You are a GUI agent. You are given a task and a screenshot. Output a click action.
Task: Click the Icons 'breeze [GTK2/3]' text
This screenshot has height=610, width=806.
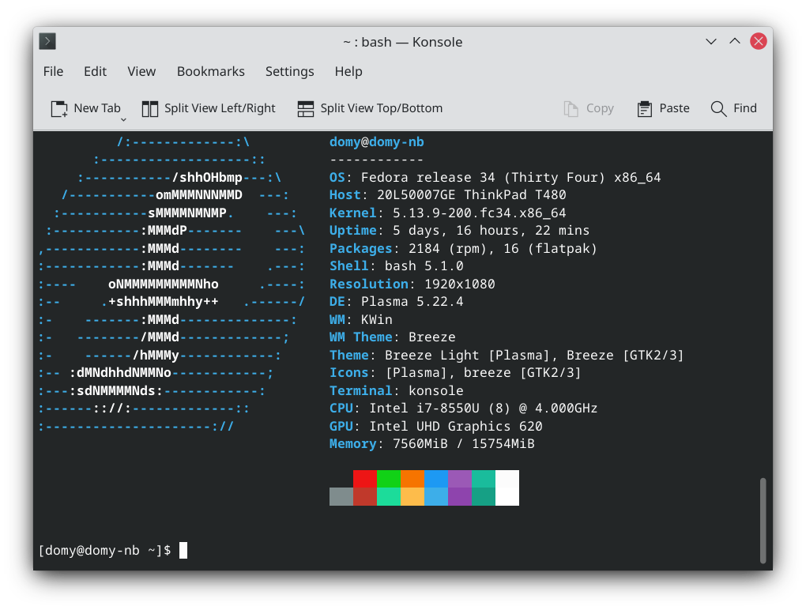tap(522, 373)
